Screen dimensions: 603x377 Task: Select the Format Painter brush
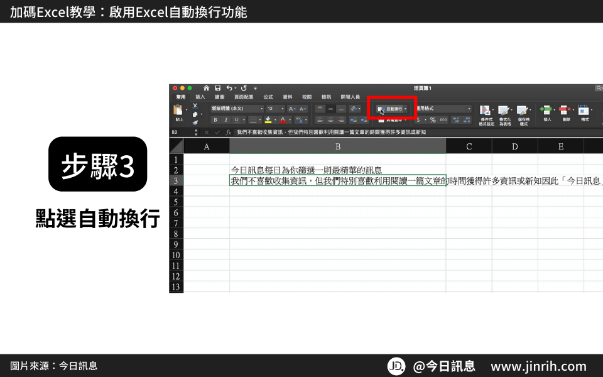[195, 123]
